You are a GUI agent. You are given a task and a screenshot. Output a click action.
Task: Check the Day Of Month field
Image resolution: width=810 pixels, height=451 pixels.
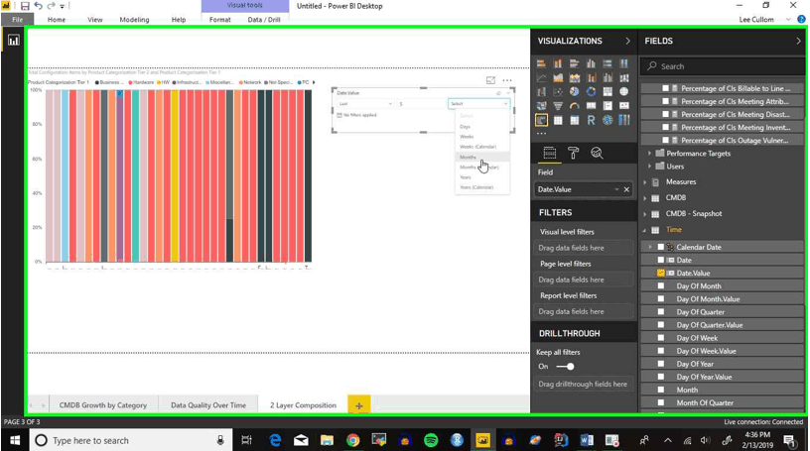661,285
